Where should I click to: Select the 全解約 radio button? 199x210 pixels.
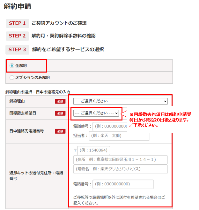(x=12, y=66)
